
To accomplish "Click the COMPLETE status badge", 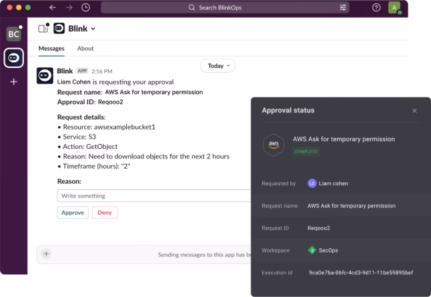I will pyautogui.click(x=306, y=152).
